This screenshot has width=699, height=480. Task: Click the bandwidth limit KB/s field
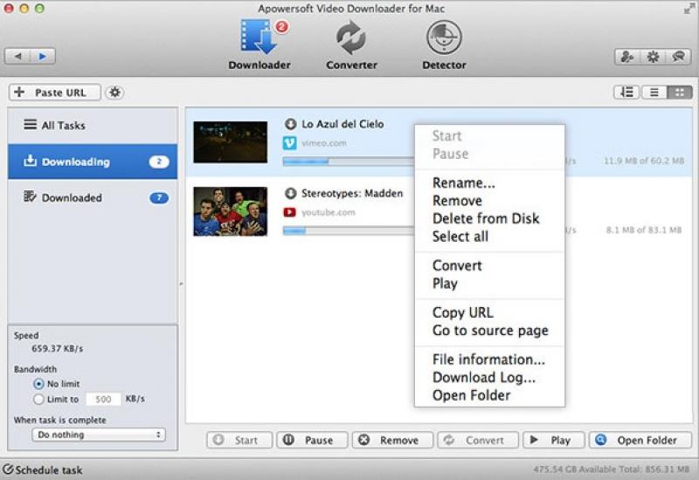pos(103,399)
